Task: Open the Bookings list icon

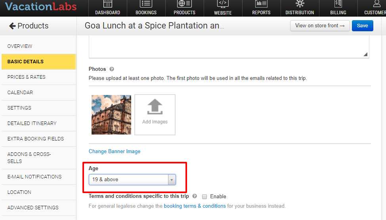Action: (x=146, y=4)
